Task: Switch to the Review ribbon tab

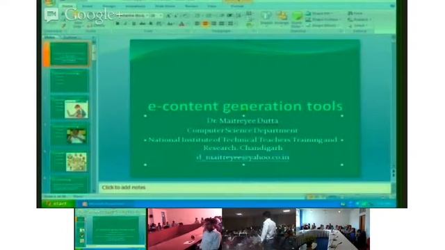Action: point(191,6)
